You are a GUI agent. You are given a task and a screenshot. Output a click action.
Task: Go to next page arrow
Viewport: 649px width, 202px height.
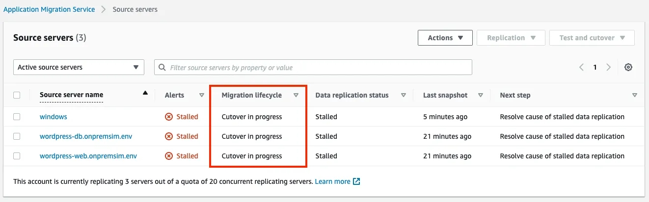(x=609, y=68)
